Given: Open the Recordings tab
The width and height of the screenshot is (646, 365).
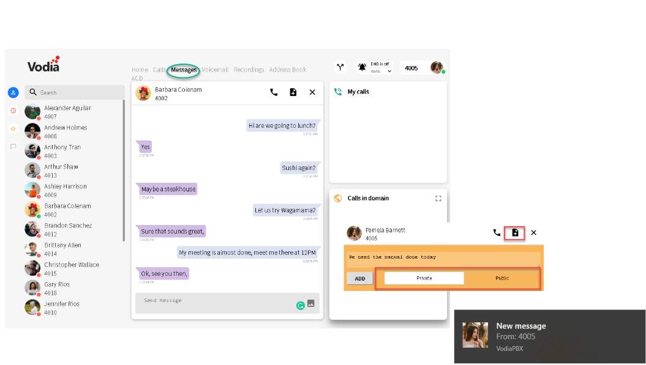Looking at the screenshot, I should (249, 70).
